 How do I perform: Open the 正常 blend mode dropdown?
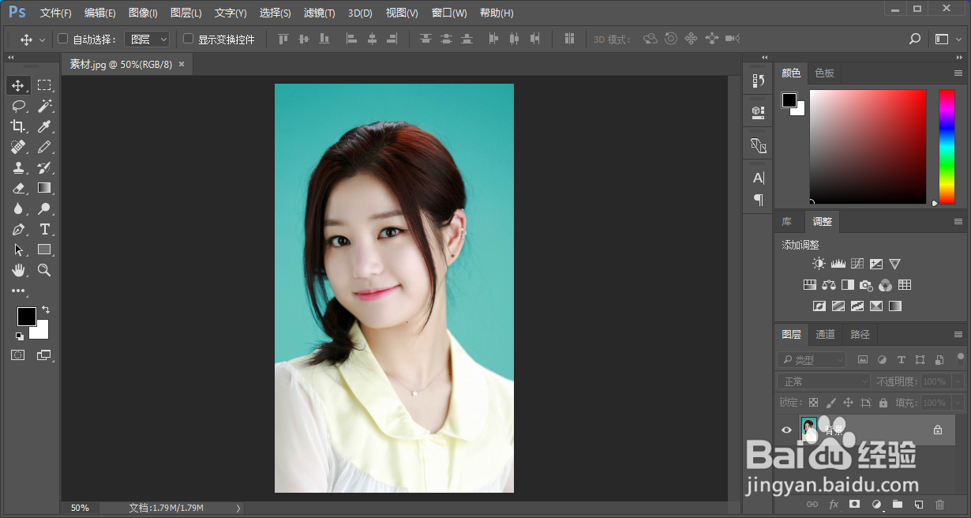click(824, 381)
